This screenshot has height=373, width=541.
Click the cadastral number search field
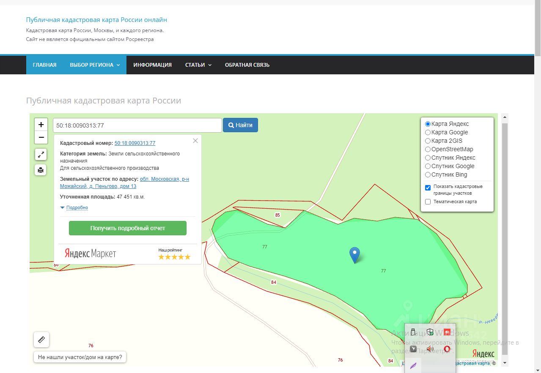coord(137,125)
